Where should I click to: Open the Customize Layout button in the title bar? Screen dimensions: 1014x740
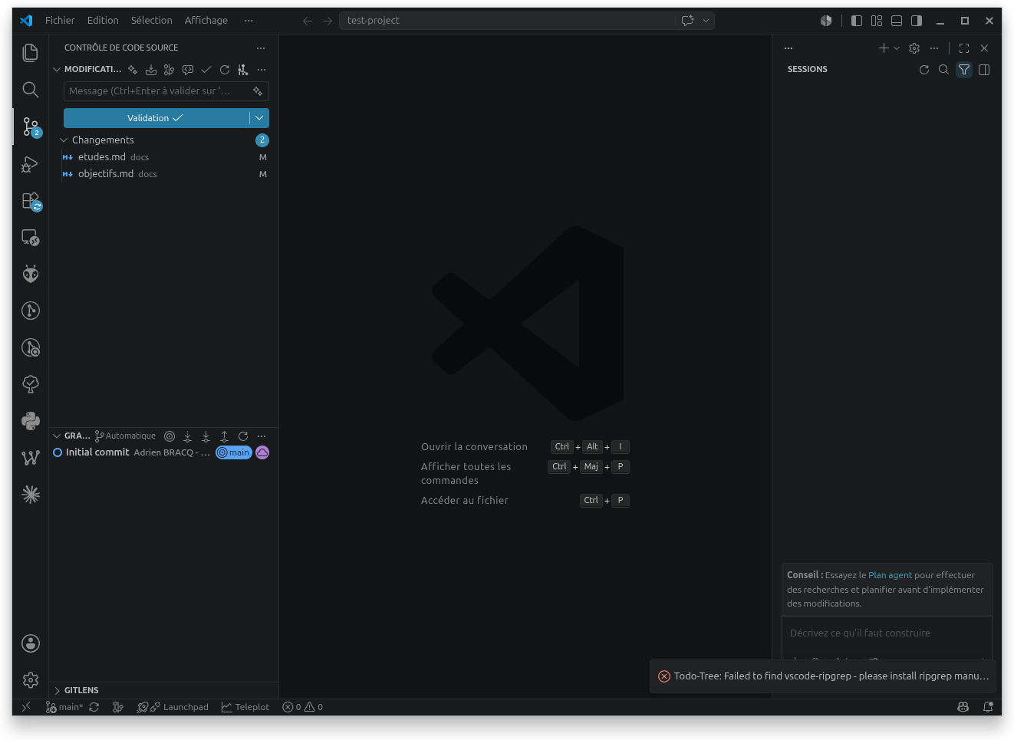coord(877,21)
